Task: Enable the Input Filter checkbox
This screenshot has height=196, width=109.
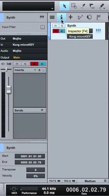Action: (x=43, y=27)
